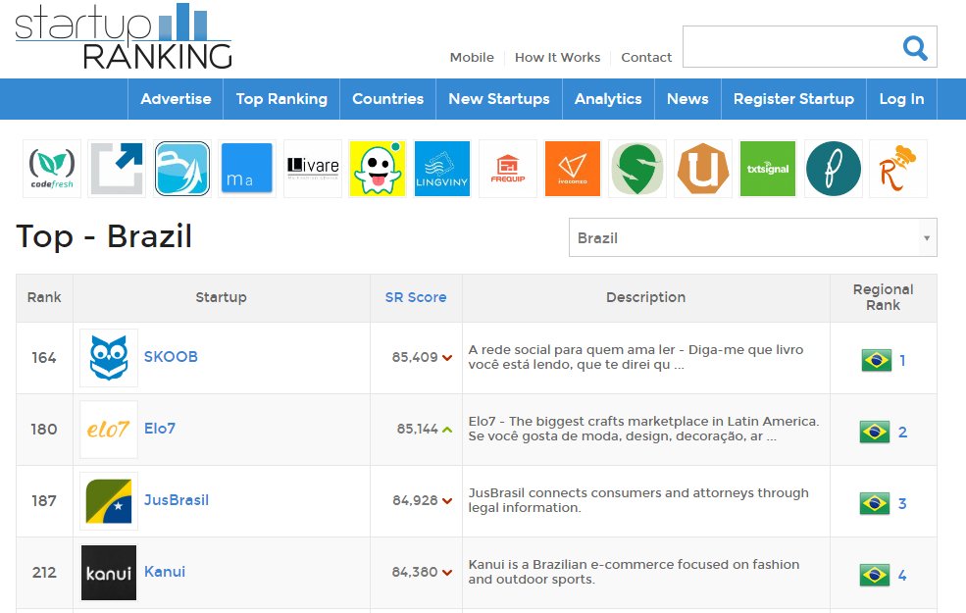Click the rank value 164
Image resolution: width=966 pixels, height=613 pixels.
tap(44, 357)
